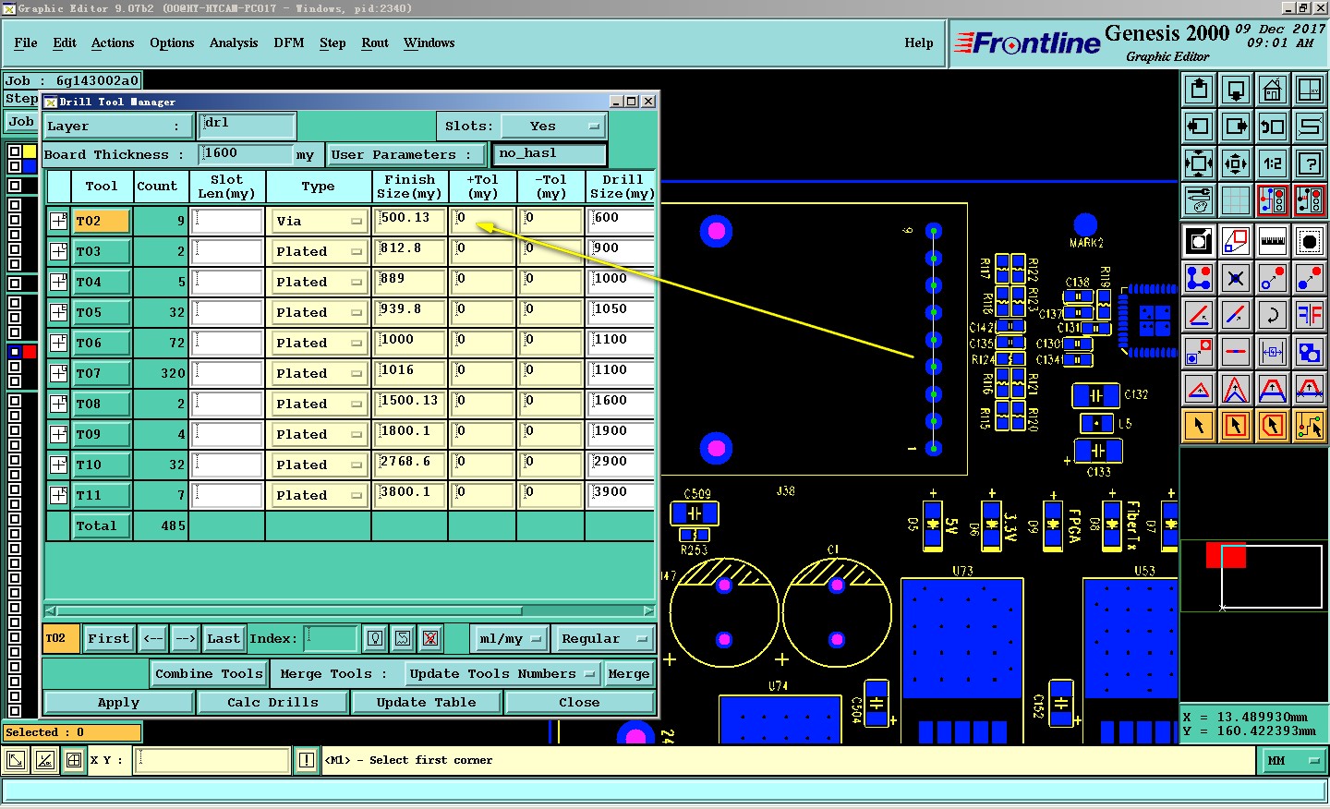
Task: Click the Combine Tools button
Action: click(x=209, y=673)
